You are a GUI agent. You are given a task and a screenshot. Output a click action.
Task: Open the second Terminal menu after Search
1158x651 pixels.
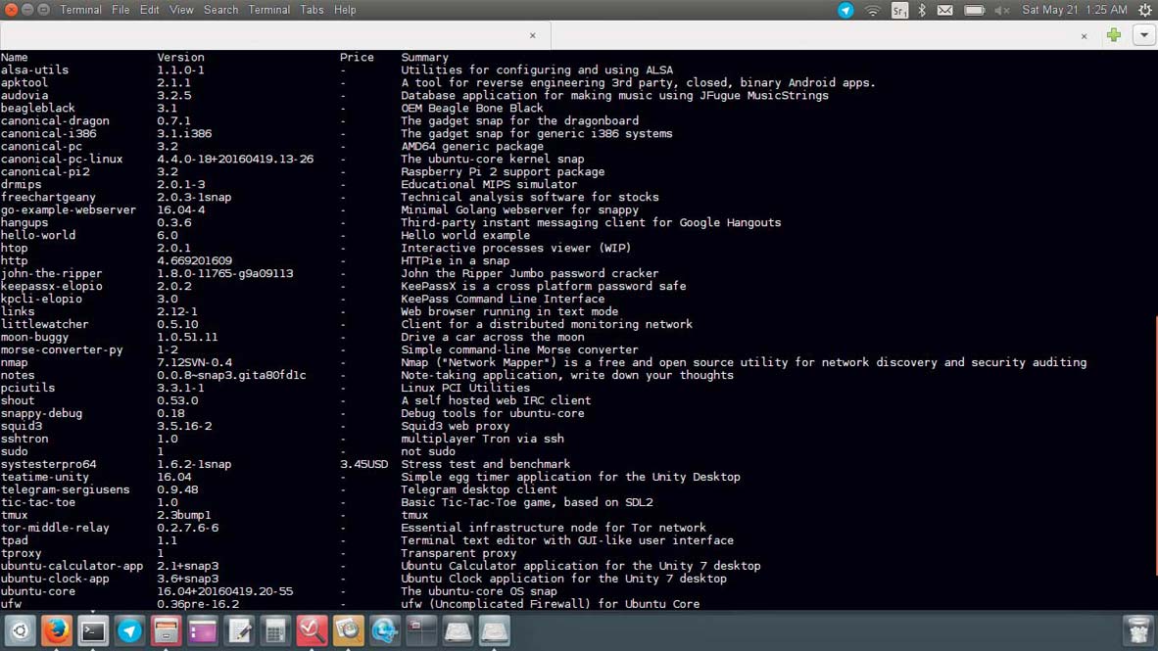point(268,10)
